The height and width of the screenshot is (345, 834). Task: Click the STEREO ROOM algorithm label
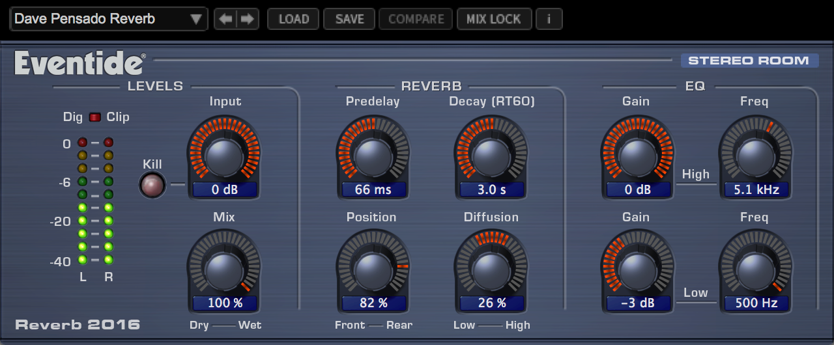(749, 61)
